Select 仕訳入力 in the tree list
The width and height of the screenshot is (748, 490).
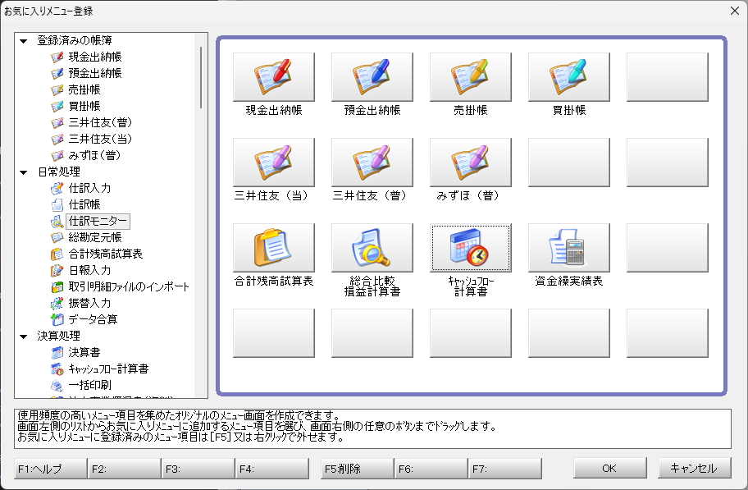89,188
